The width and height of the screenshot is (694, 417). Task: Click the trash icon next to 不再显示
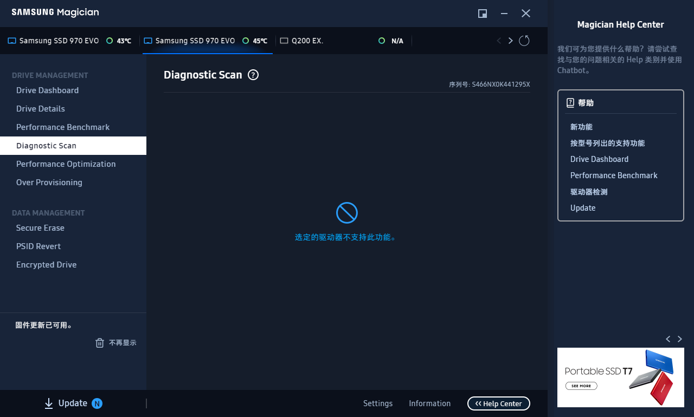[x=100, y=343]
